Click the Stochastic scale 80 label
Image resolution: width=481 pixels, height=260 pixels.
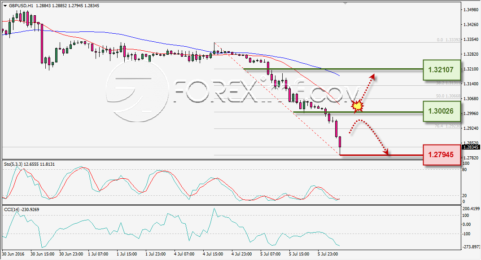point(464,170)
